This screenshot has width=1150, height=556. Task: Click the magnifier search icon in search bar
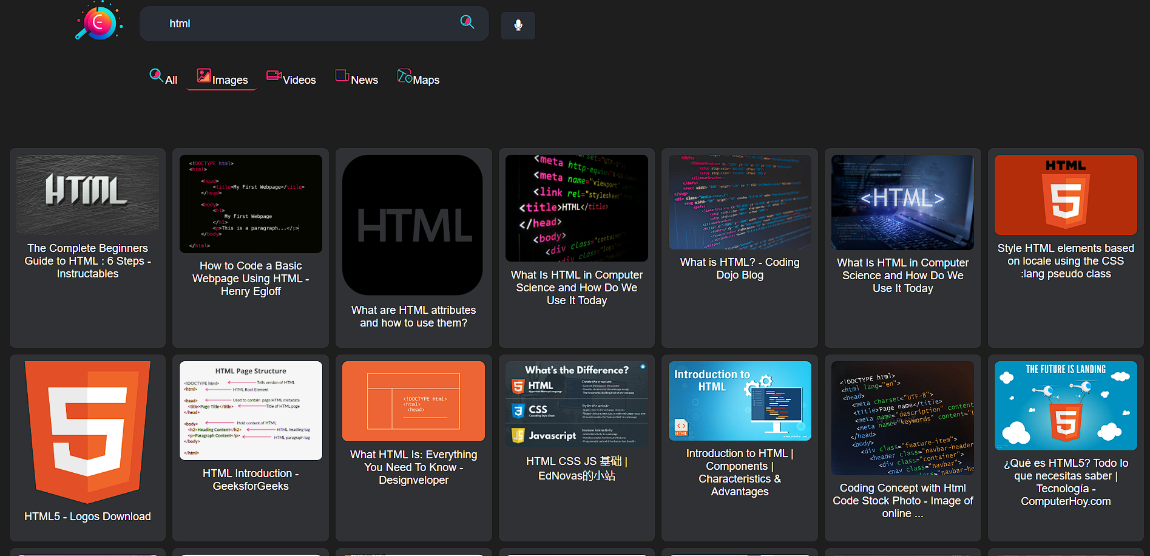467,22
